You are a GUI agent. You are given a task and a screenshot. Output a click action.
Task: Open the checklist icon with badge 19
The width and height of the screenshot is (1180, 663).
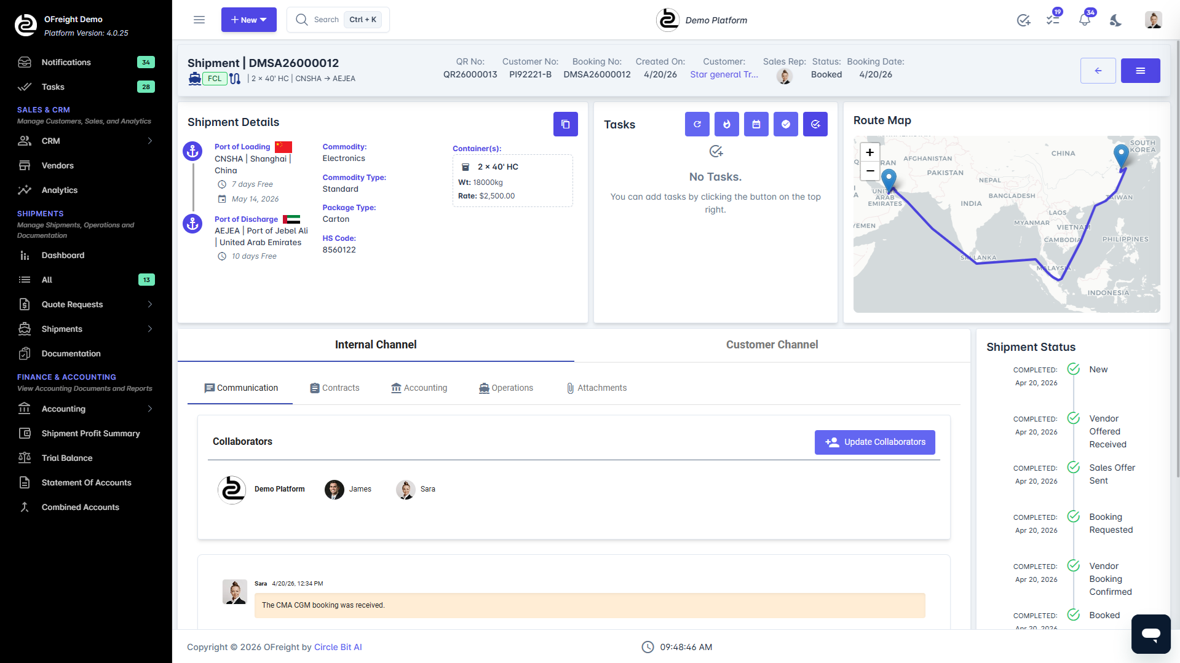[x=1053, y=20]
